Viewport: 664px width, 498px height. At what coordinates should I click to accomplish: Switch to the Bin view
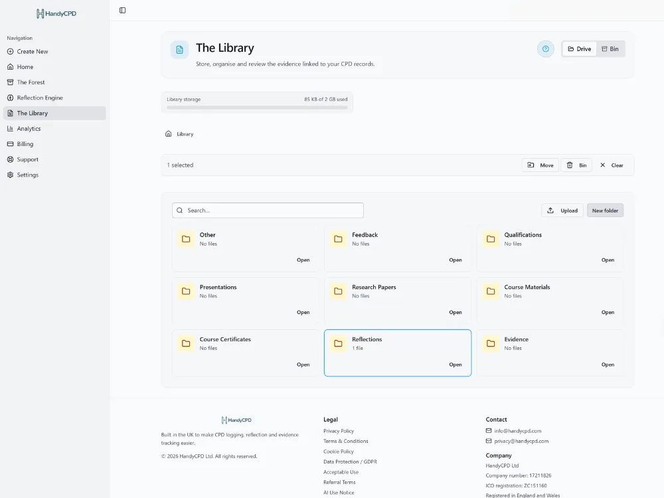(610, 48)
